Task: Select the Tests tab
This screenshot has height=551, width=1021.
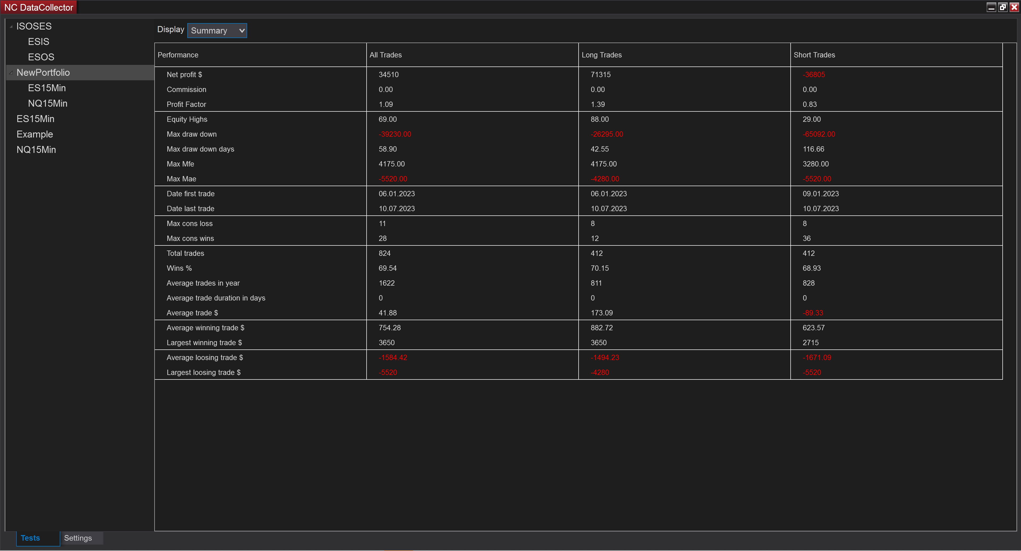Action: pos(30,538)
